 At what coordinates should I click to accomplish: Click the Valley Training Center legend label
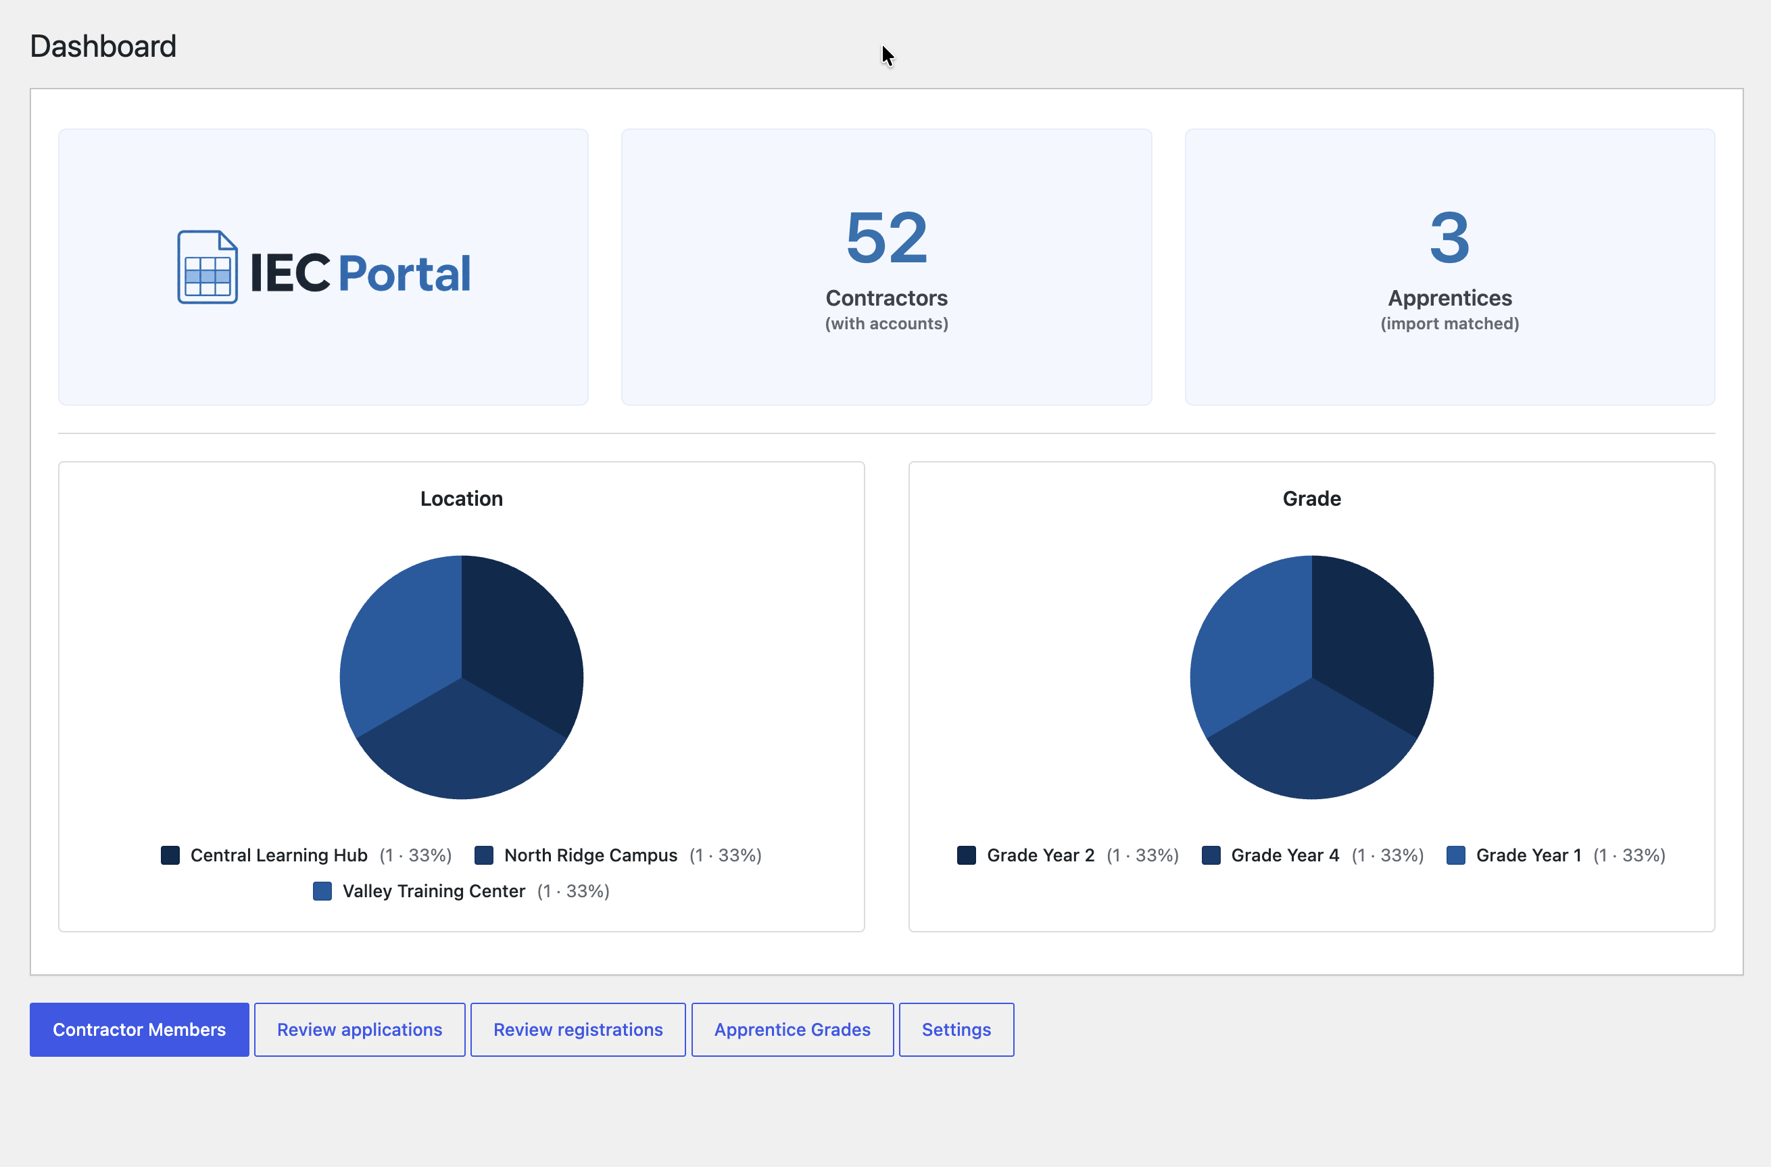click(x=434, y=891)
